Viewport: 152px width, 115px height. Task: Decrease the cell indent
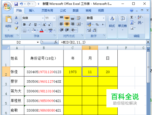[x=61, y=30]
